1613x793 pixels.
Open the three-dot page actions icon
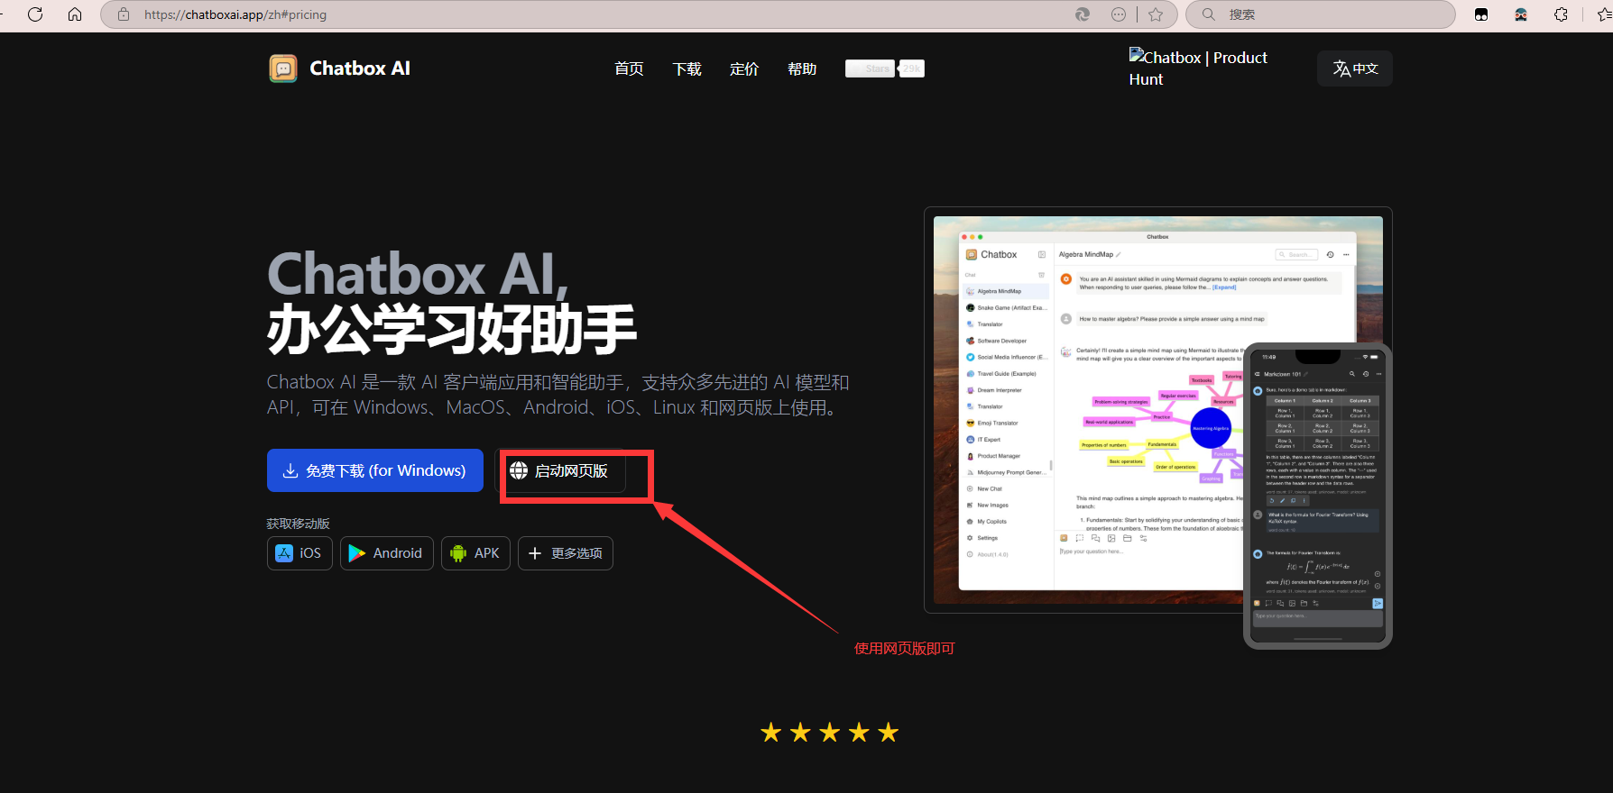tap(1119, 14)
